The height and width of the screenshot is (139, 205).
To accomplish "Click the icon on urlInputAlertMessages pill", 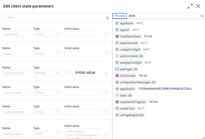I will 117,82.
